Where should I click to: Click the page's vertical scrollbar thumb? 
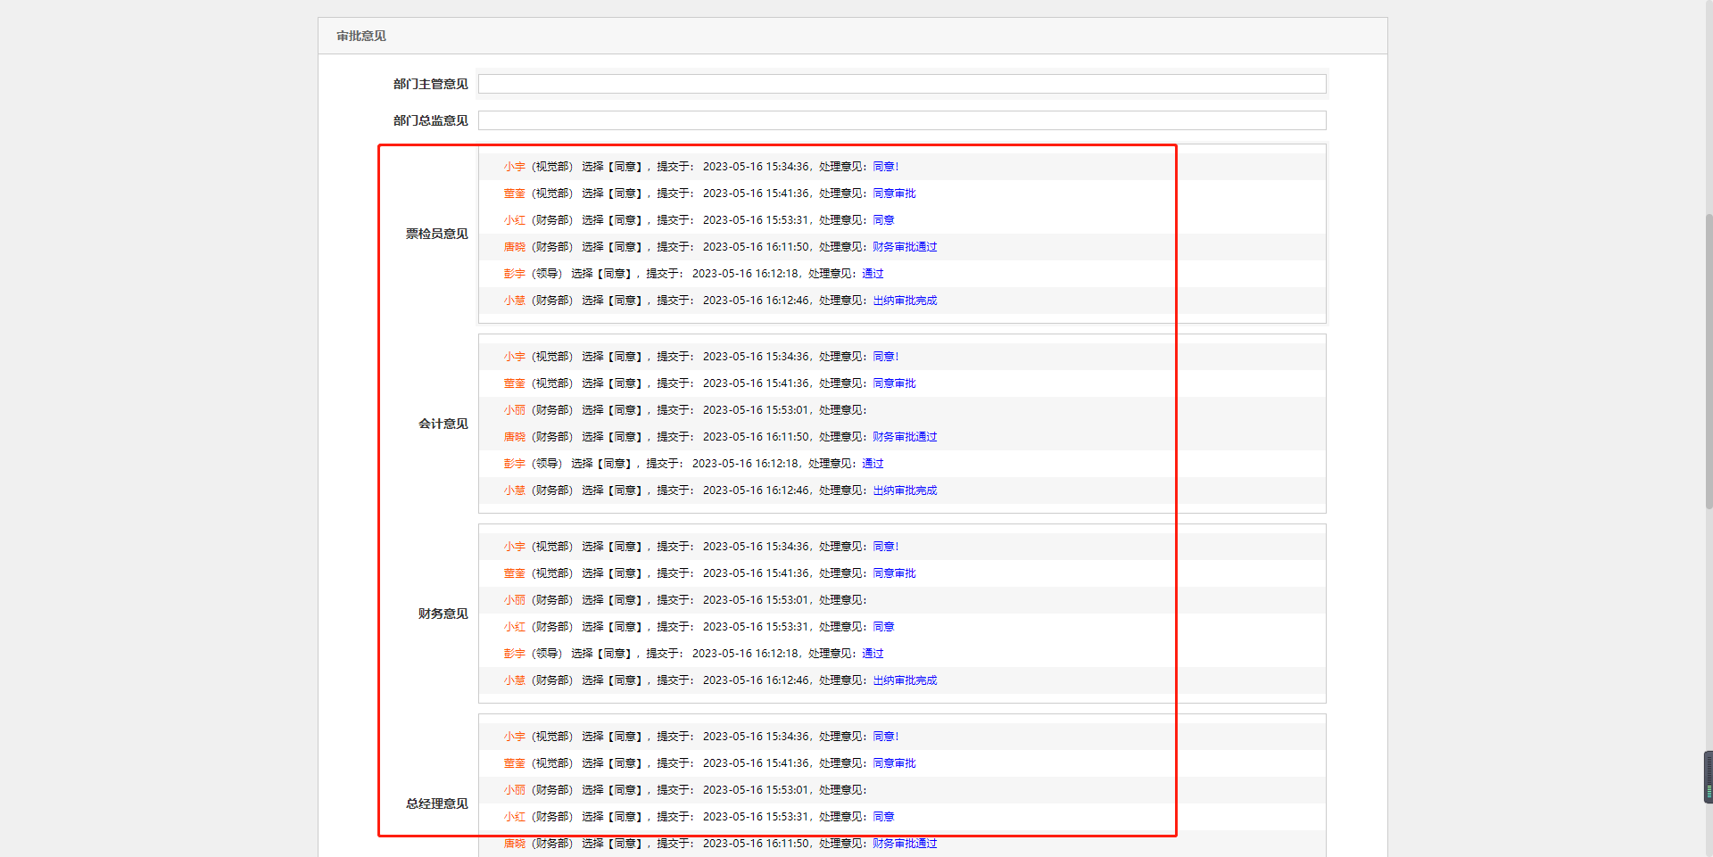pos(1709,357)
